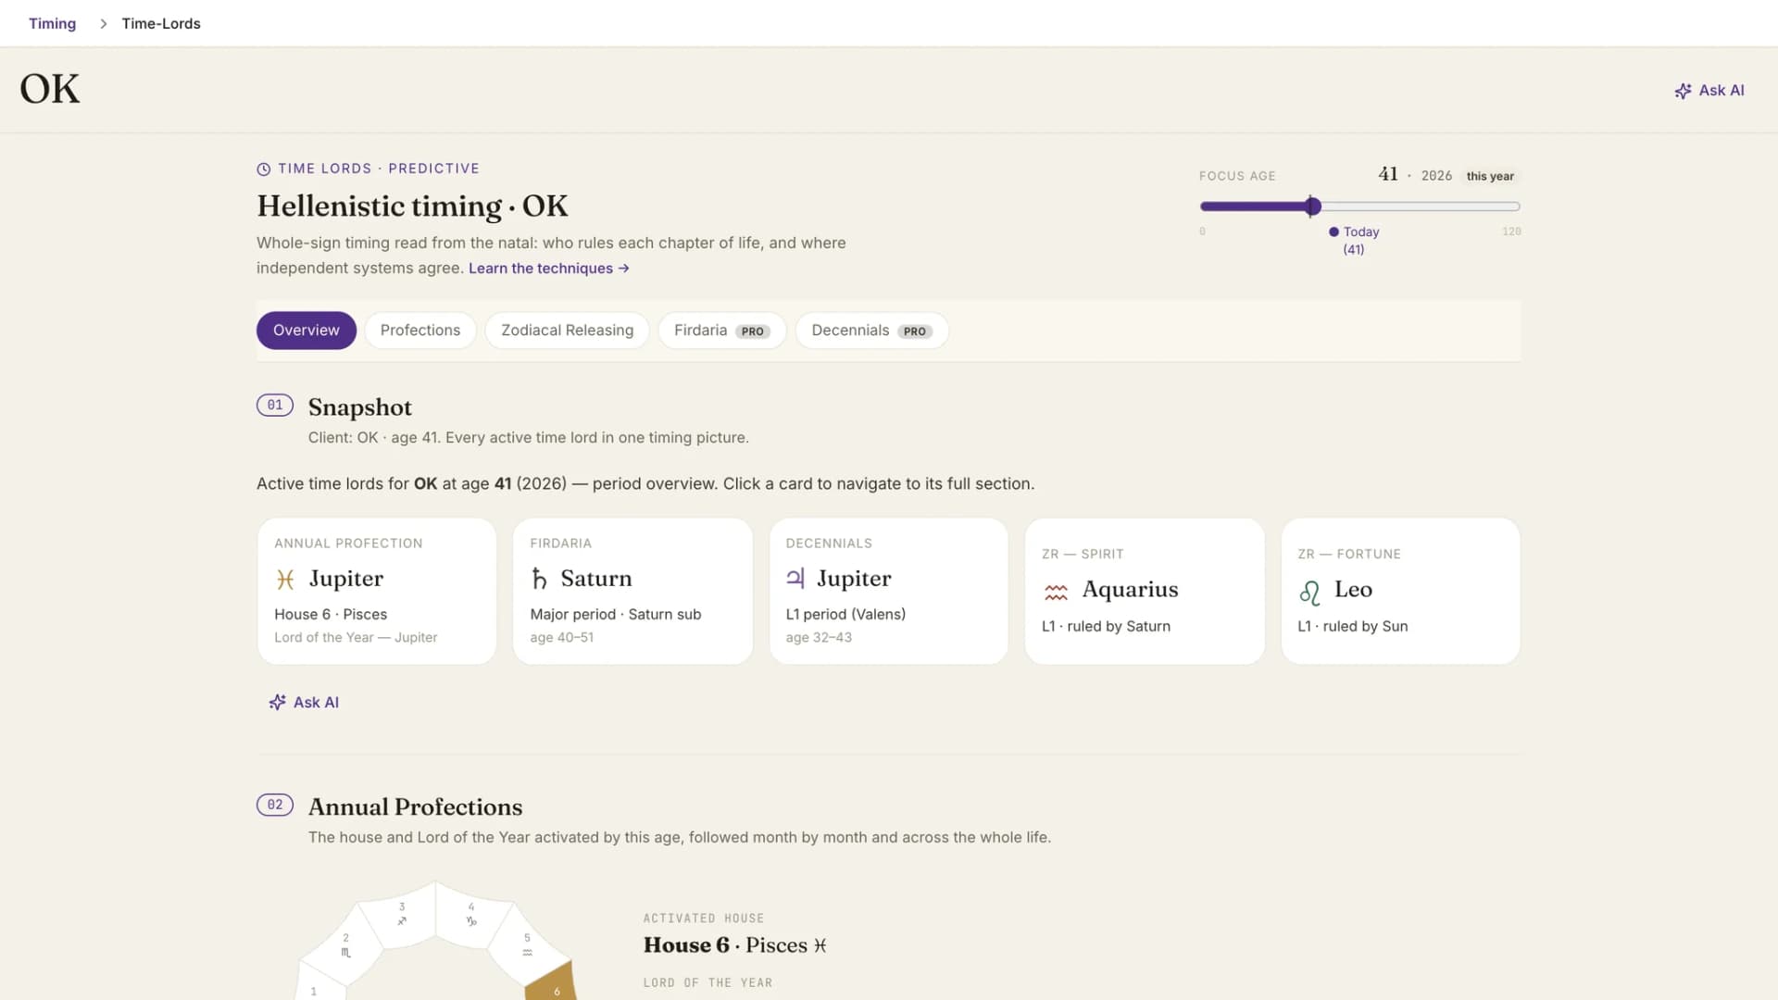The height and width of the screenshot is (1000, 1778).
Task: Click Ask AI below the Snapshot cards
Action: [x=304, y=703]
